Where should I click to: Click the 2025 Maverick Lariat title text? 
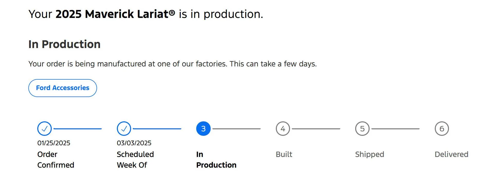tap(115, 14)
